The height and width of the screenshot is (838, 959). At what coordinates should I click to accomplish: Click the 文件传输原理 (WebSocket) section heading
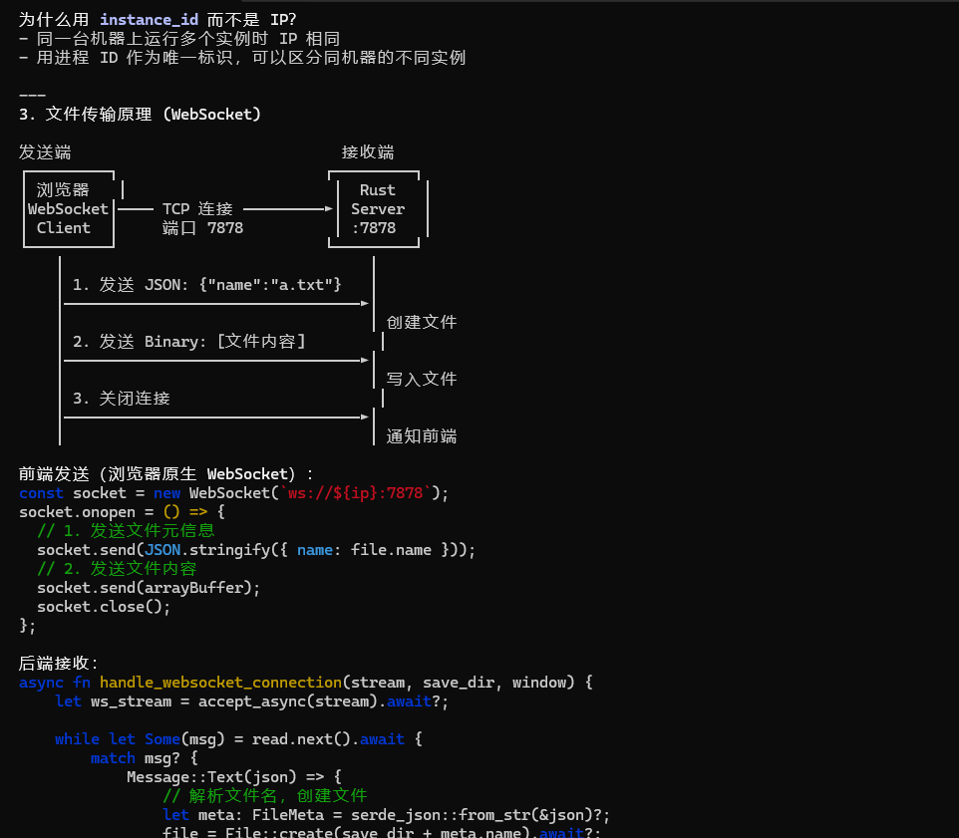tap(140, 115)
